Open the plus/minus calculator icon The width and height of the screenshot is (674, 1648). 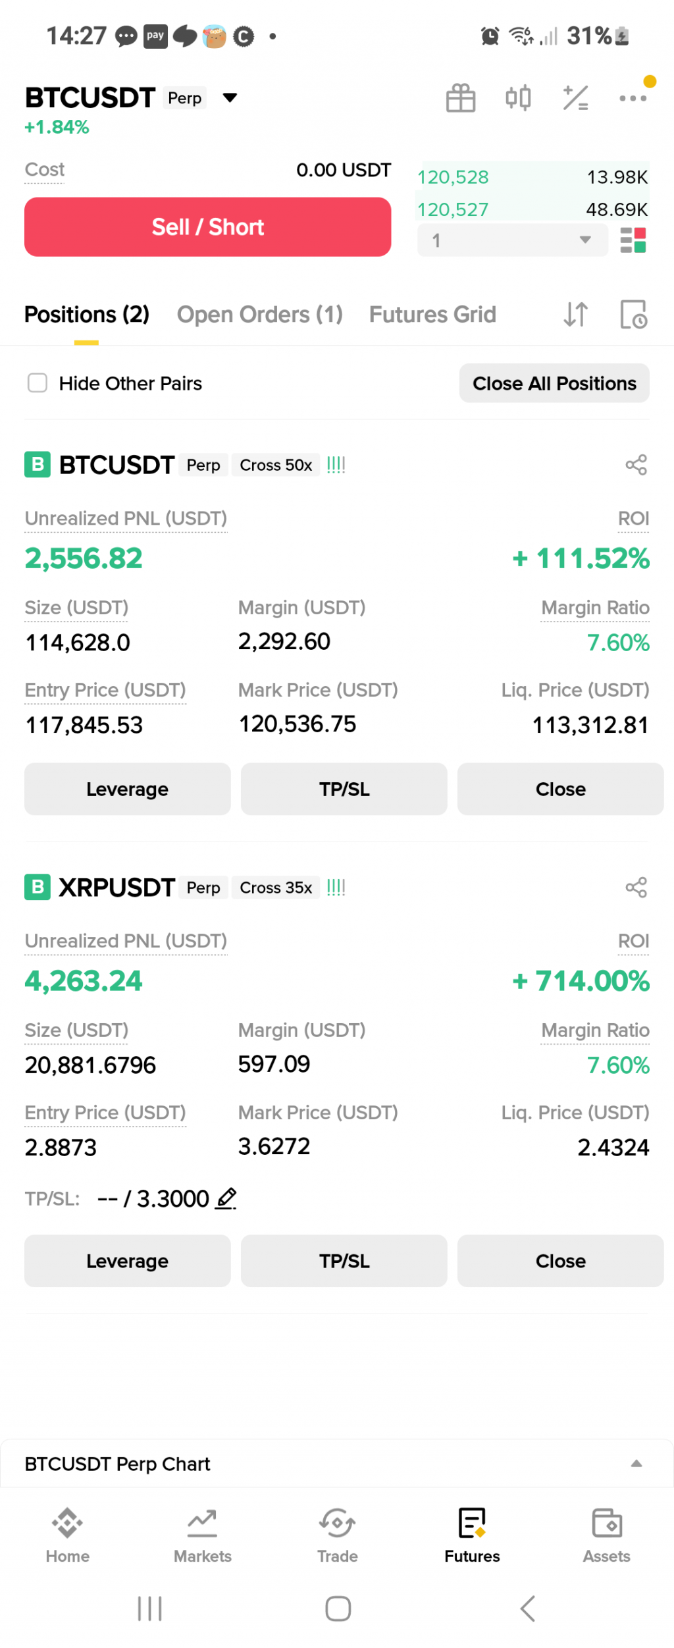(x=575, y=98)
